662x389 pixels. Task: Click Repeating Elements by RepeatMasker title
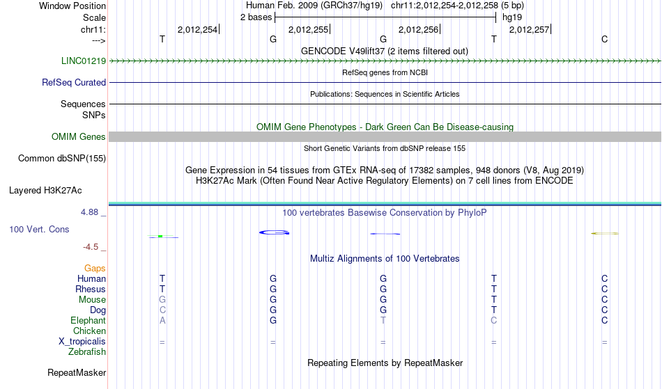385,363
